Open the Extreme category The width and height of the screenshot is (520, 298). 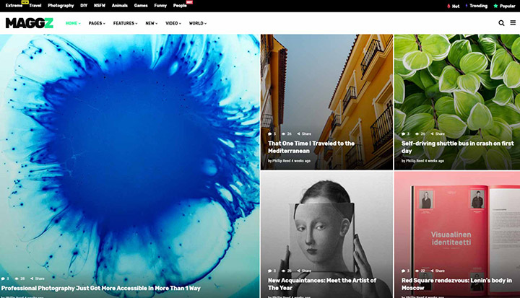[x=14, y=6]
